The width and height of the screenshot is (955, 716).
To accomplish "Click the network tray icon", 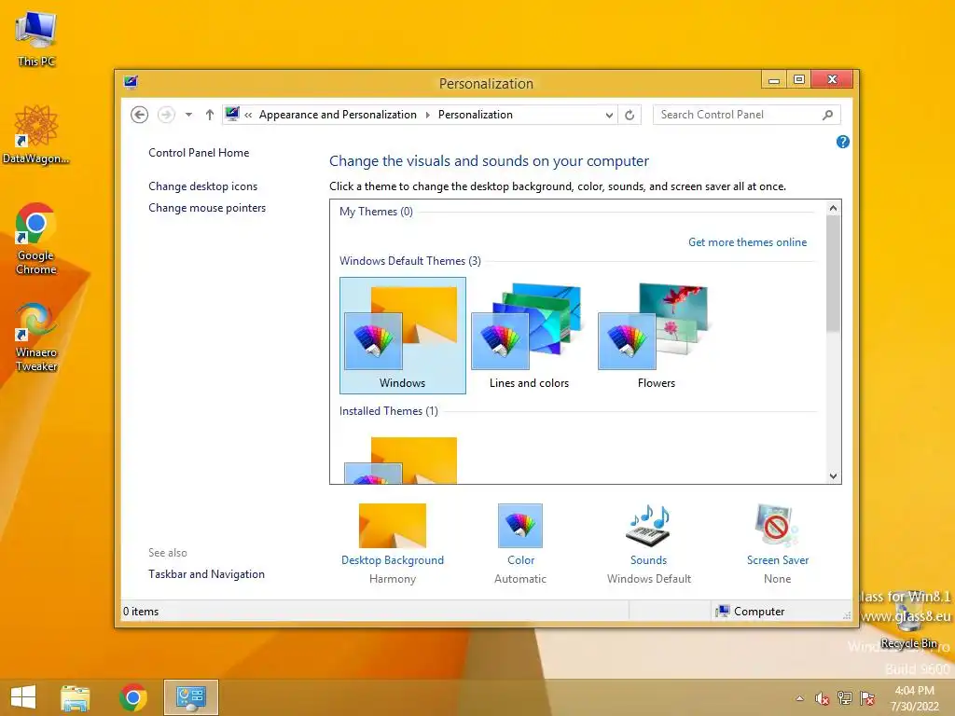I will [x=845, y=698].
